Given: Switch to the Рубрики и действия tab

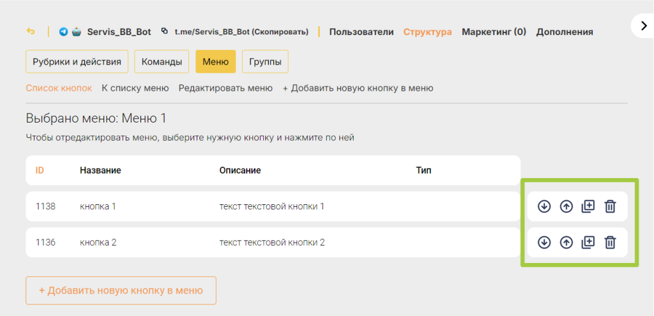Looking at the screenshot, I should click(77, 62).
